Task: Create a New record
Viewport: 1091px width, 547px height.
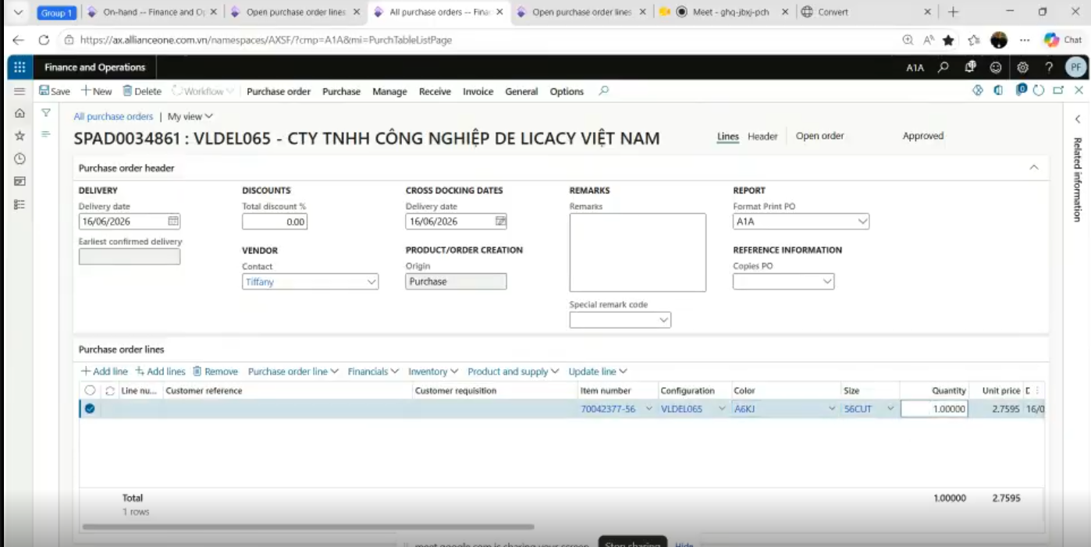Action: pos(97,91)
